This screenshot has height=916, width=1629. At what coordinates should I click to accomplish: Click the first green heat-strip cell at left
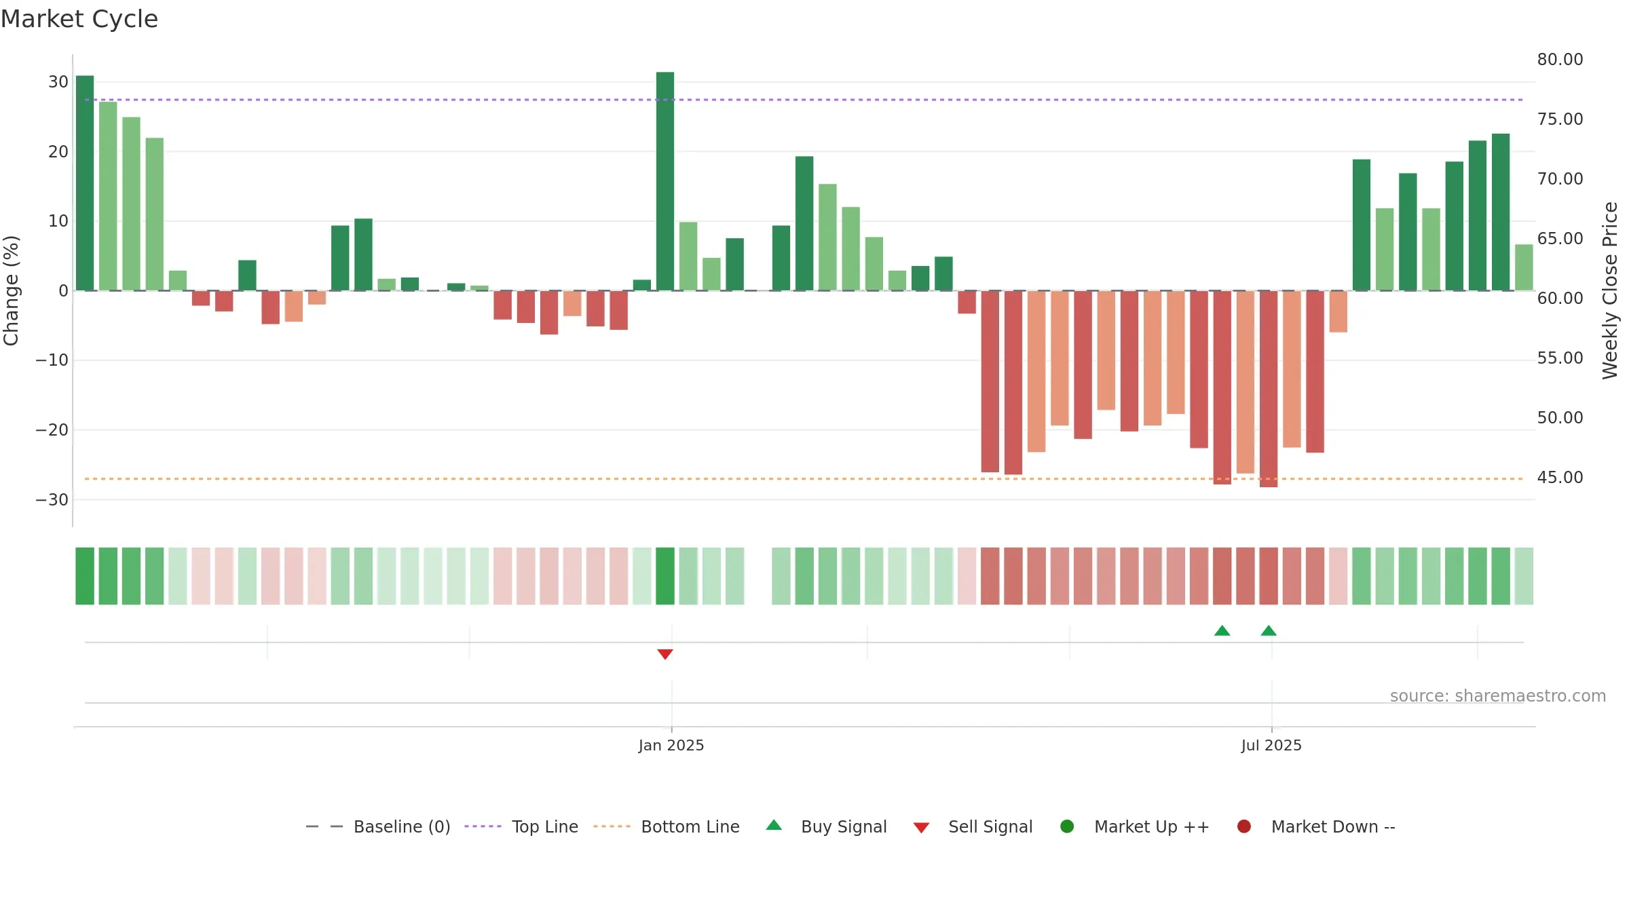pyautogui.click(x=85, y=576)
